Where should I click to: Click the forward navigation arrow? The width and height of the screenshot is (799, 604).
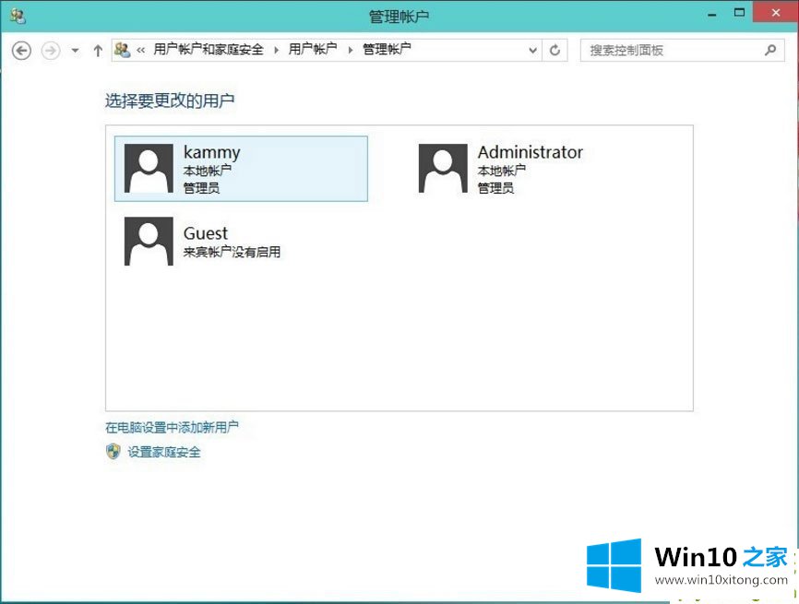(x=51, y=51)
